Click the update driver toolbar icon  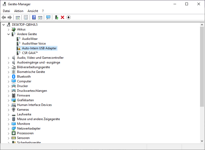56,17
